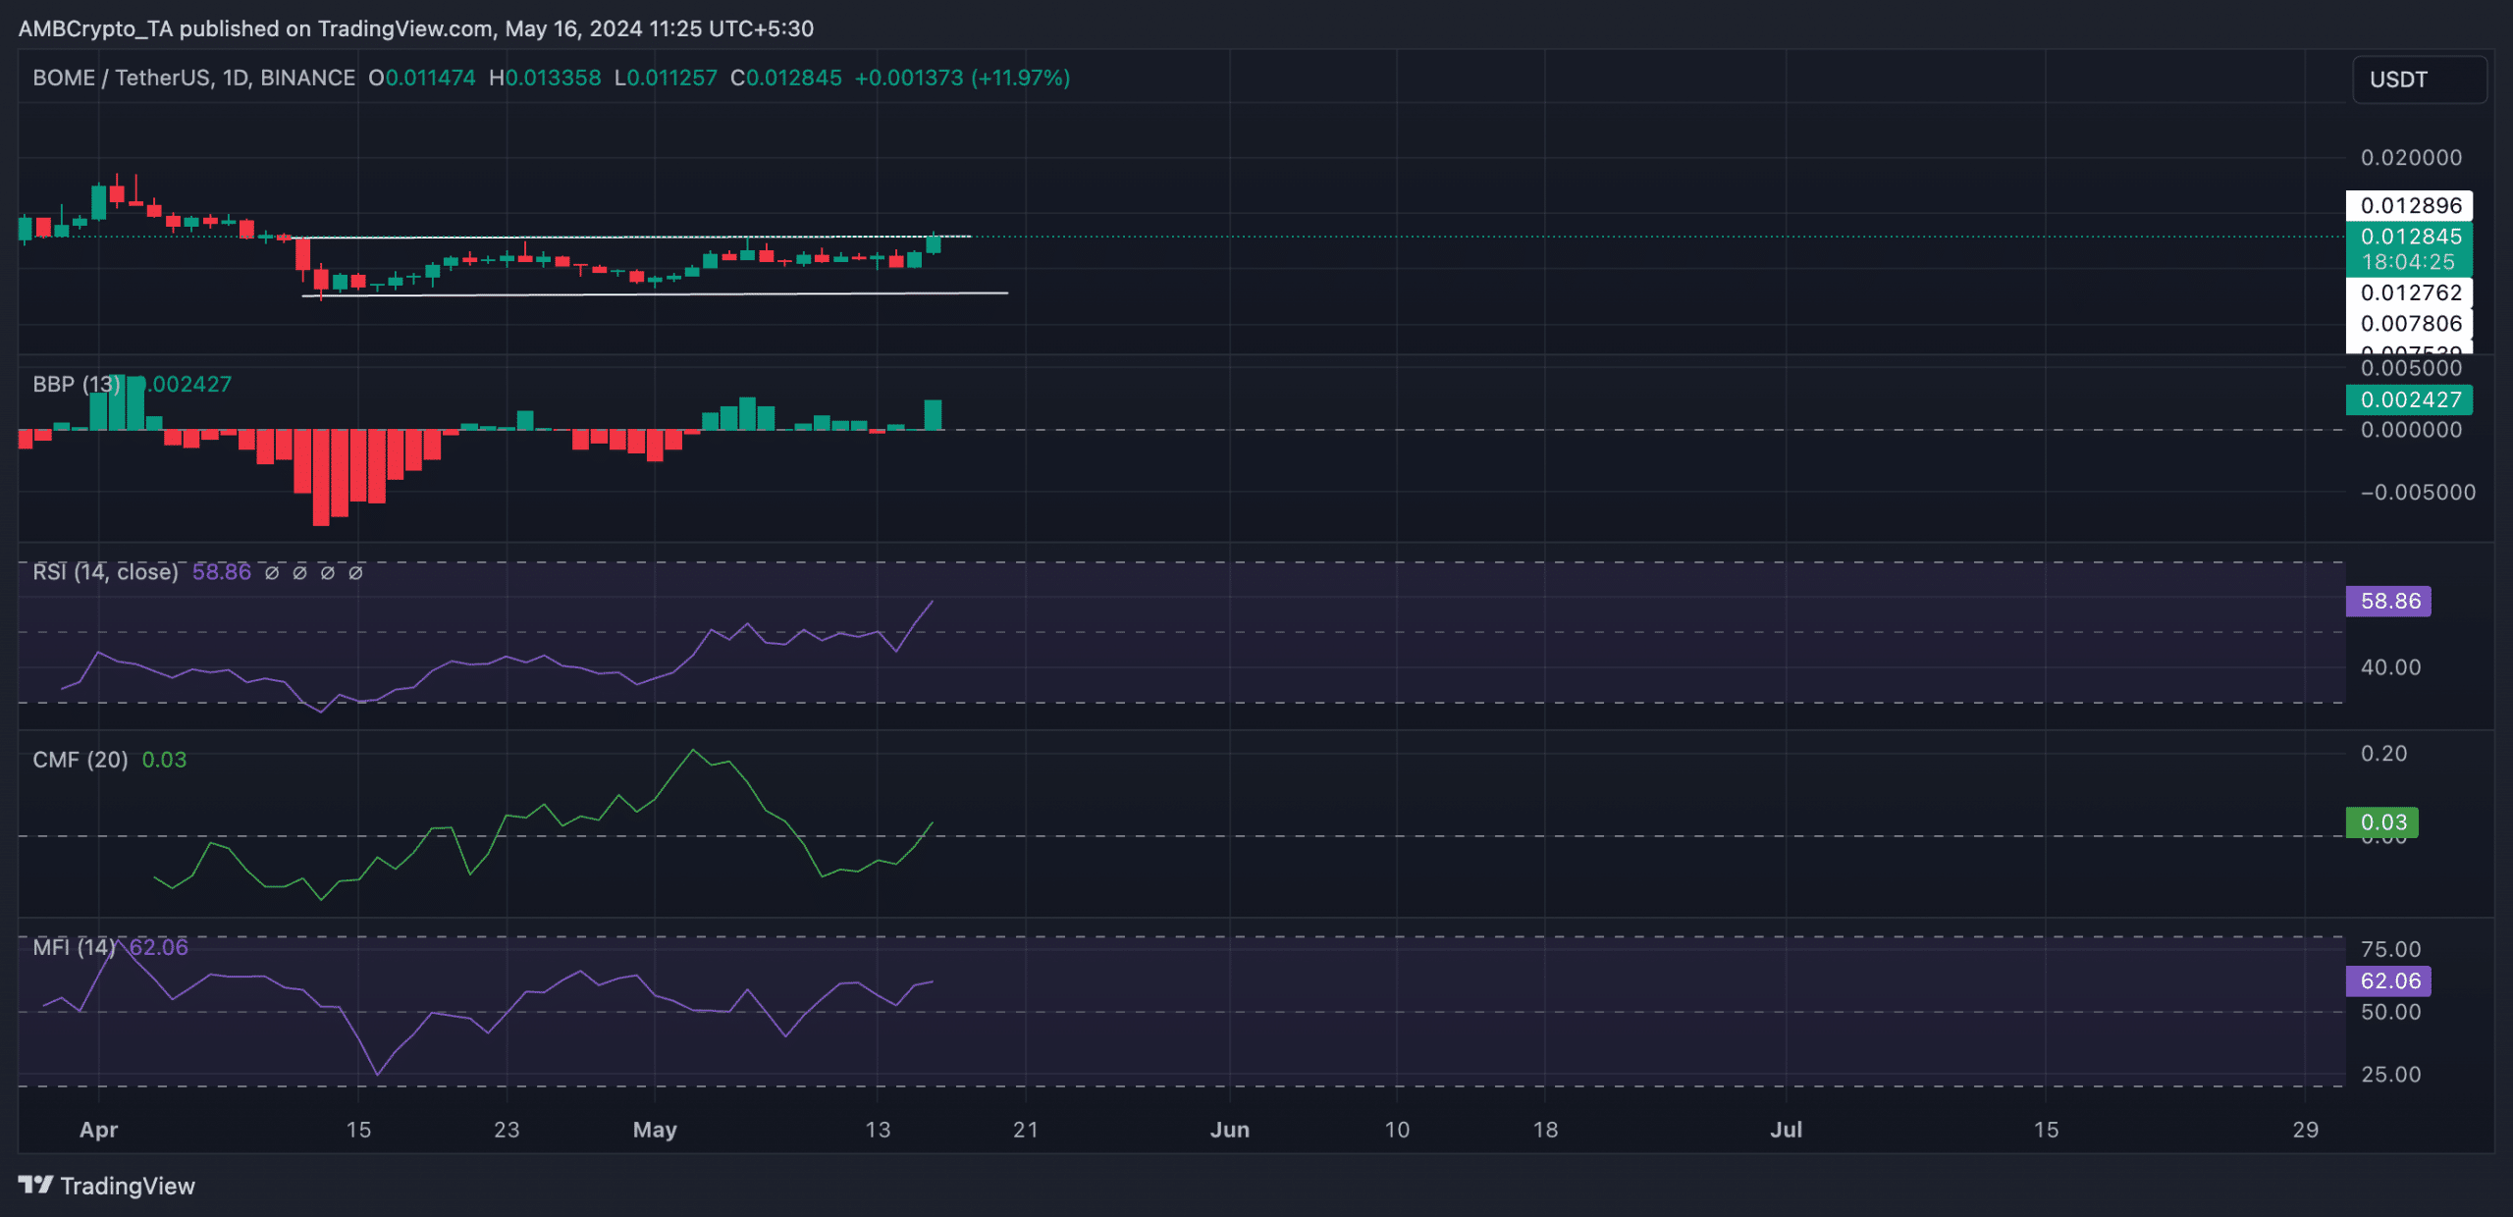This screenshot has width=2513, height=1217.
Task: Click the 21 date label on time axis
Action: pos(1026,1130)
